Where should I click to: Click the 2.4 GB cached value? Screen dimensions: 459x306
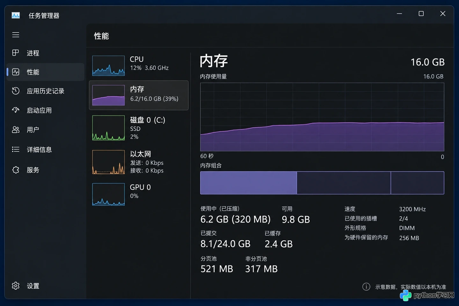pyautogui.click(x=279, y=244)
